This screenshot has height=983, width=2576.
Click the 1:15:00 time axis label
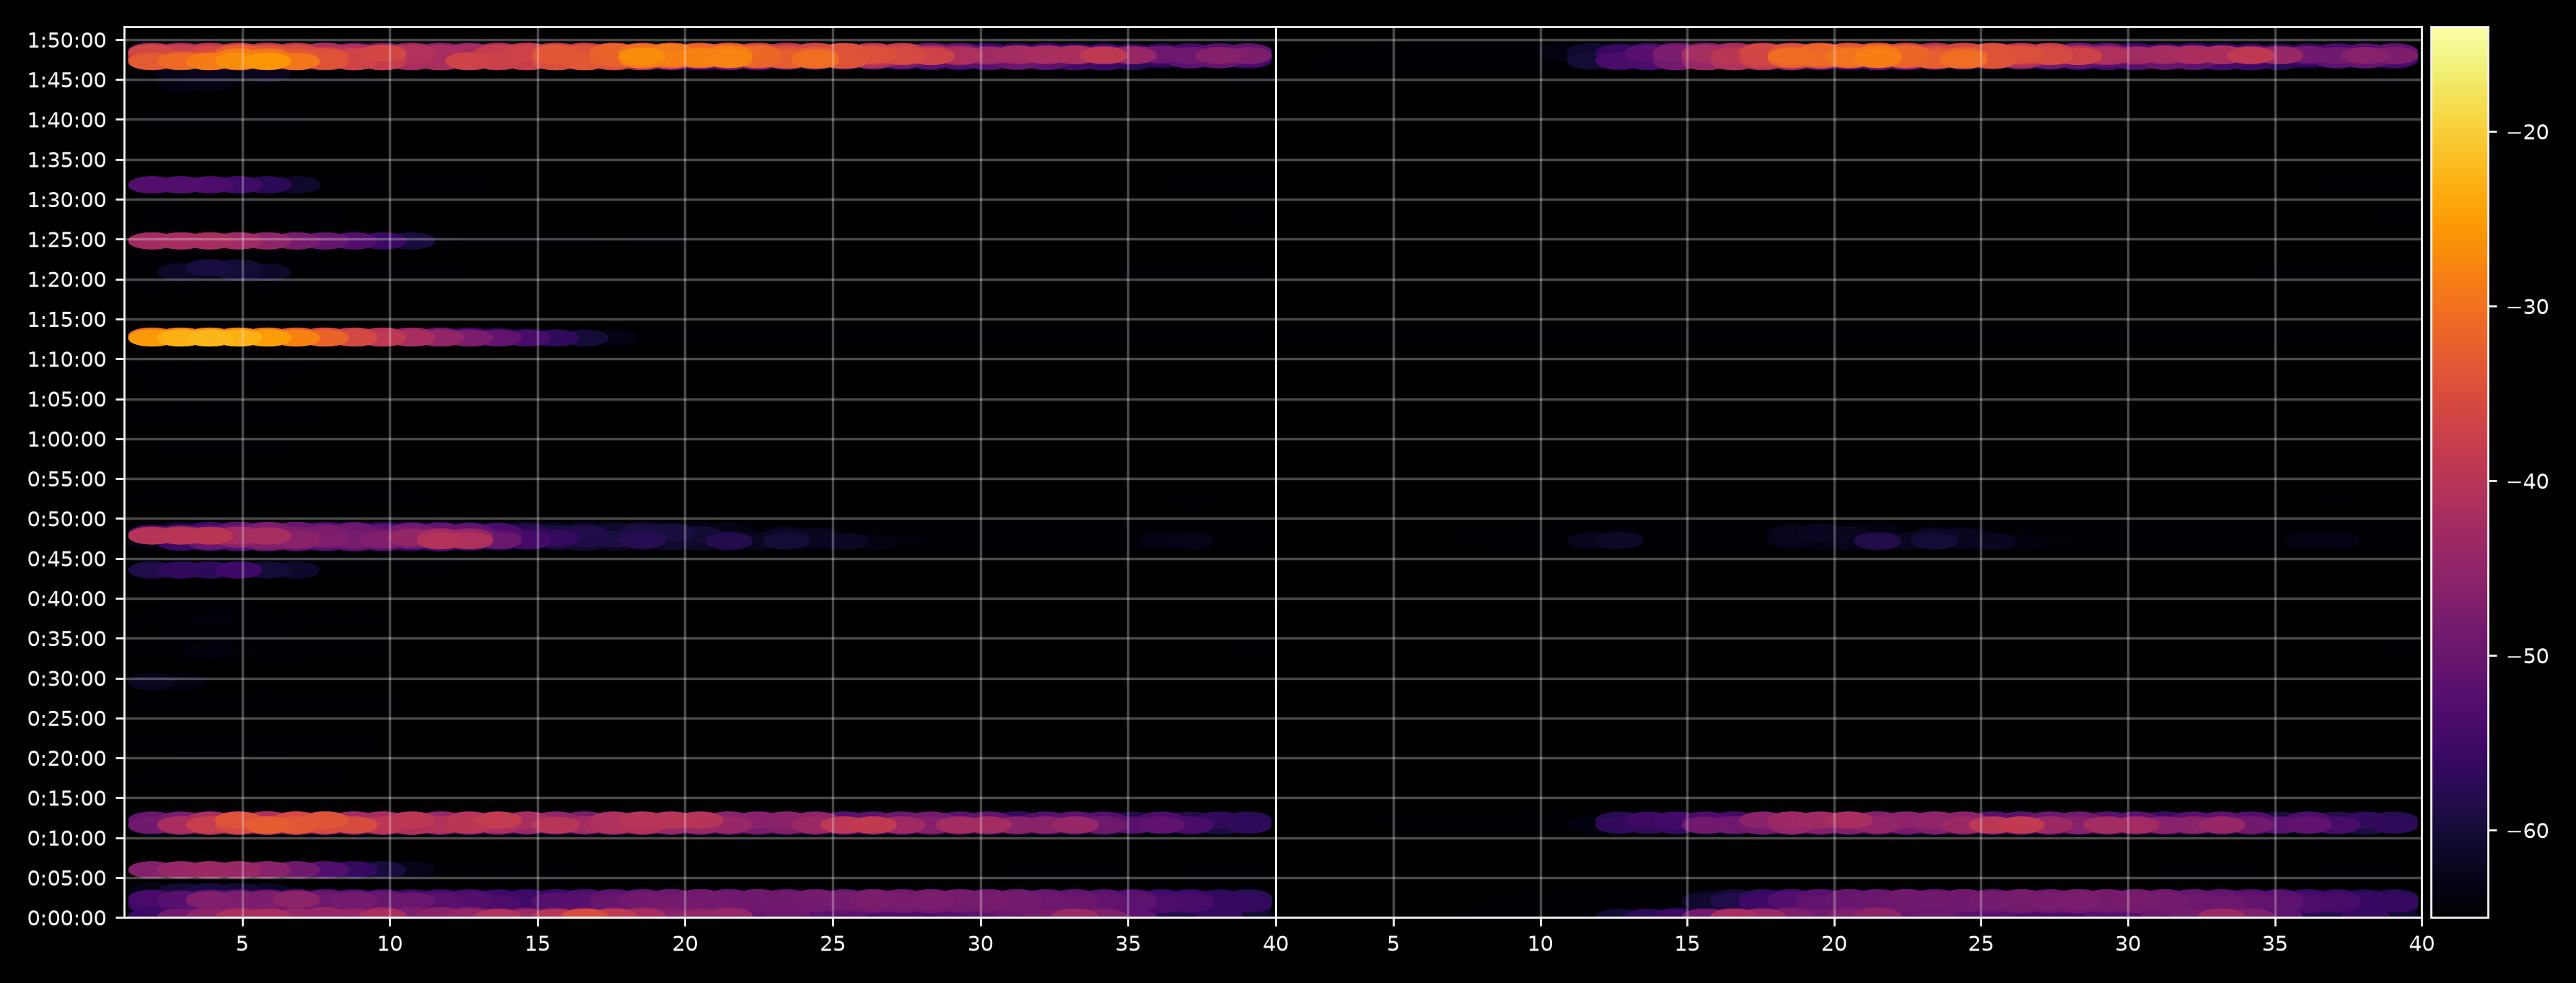pos(66,320)
